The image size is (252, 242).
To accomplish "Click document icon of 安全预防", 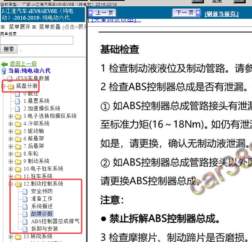I will (25, 191).
